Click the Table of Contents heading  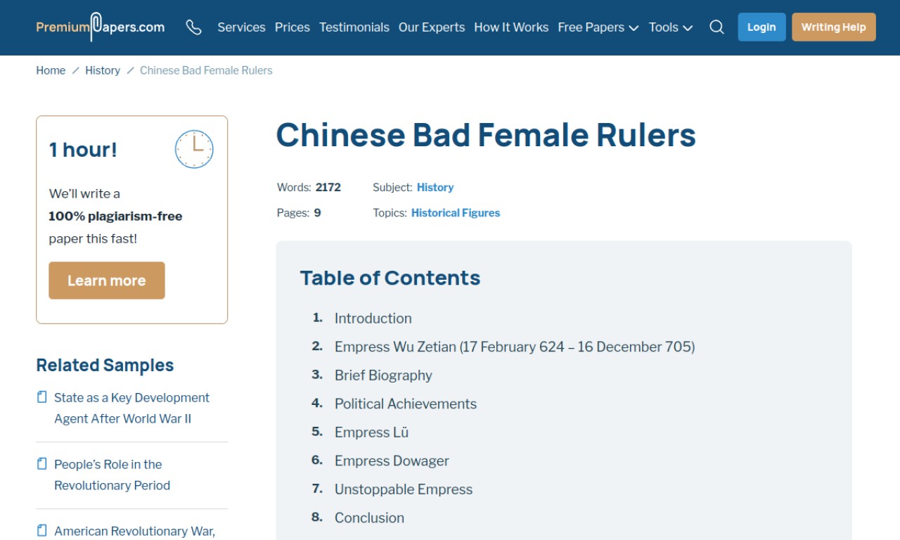[x=390, y=278]
